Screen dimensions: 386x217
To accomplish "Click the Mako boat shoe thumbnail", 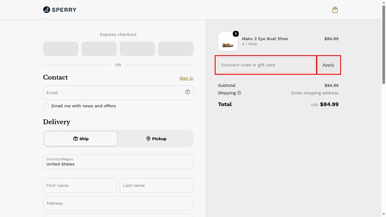I will click(x=228, y=41).
